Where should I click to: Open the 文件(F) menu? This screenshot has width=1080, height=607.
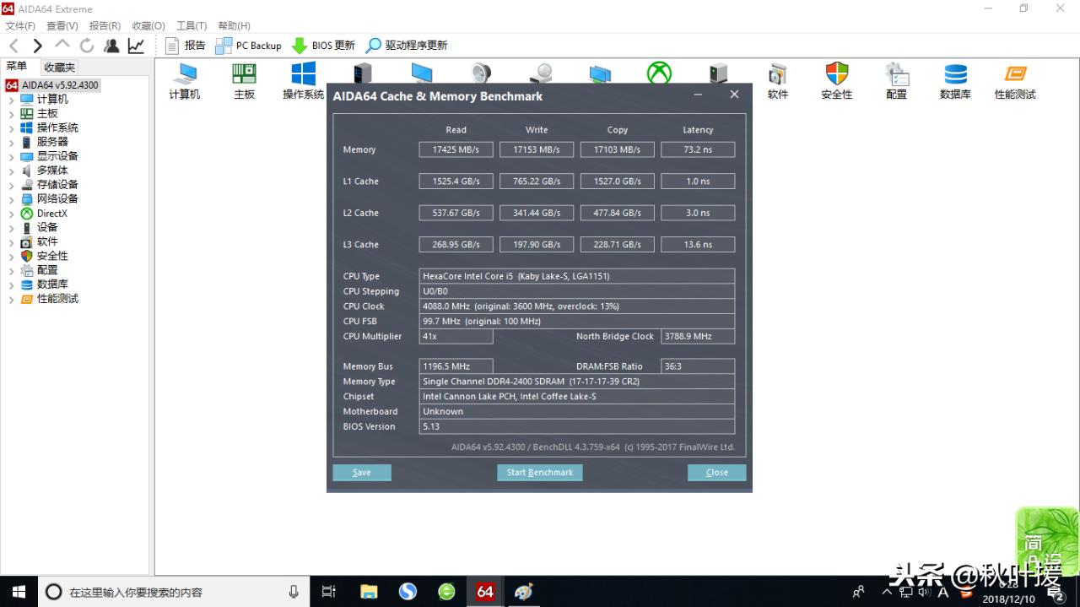[19, 25]
